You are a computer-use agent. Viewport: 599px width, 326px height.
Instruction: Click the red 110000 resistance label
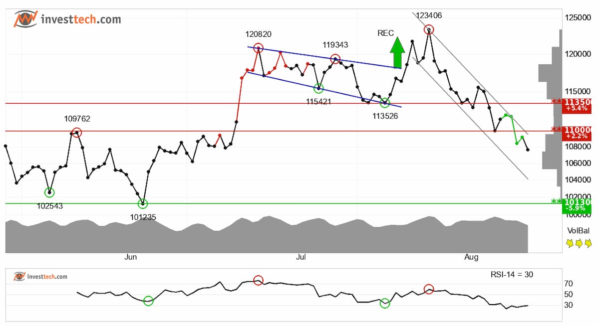(577, 133)
